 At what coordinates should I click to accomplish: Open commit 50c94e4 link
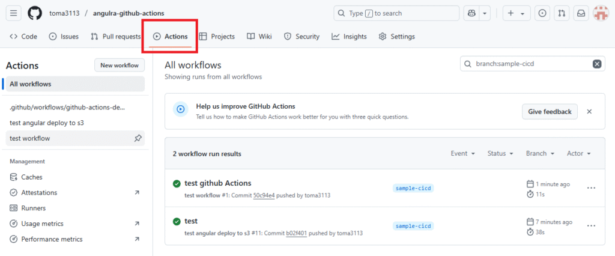[264, 195]
